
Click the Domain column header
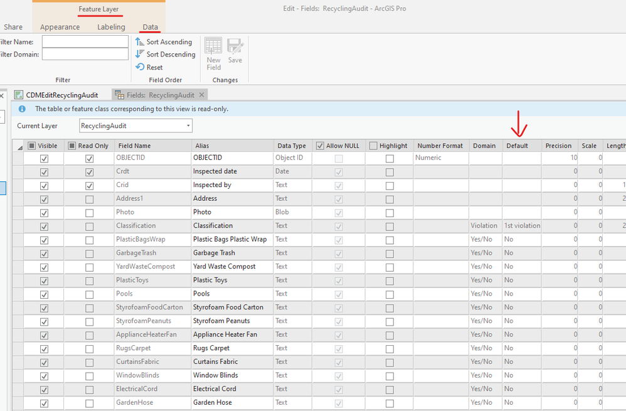pos(485,146)
